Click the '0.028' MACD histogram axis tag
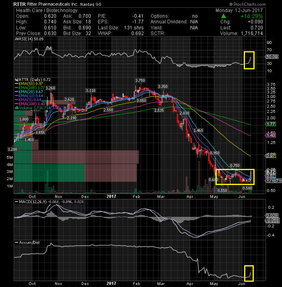 (272, 215)
